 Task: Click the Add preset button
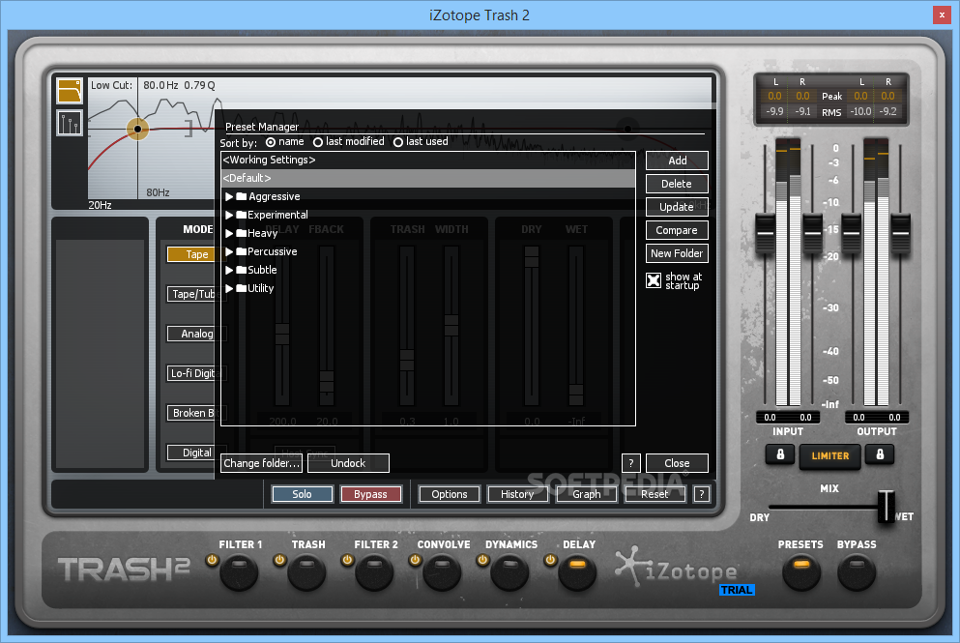(677, 161)
